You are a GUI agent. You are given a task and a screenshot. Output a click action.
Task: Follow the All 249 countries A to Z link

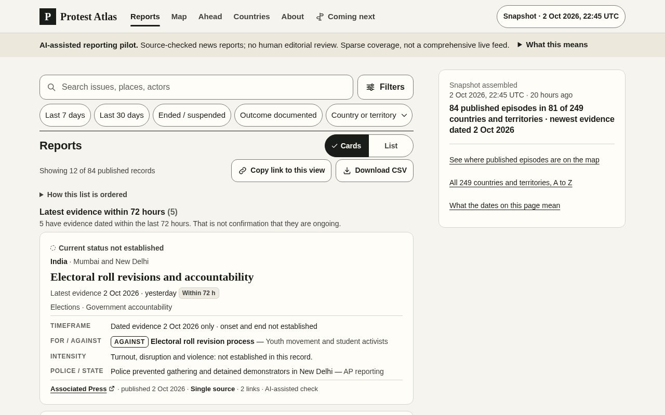pos(511,183)
